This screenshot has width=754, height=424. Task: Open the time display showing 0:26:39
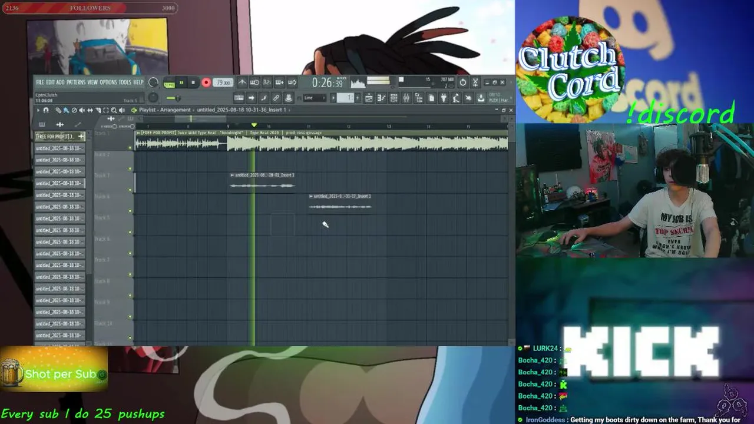(328, 82)
